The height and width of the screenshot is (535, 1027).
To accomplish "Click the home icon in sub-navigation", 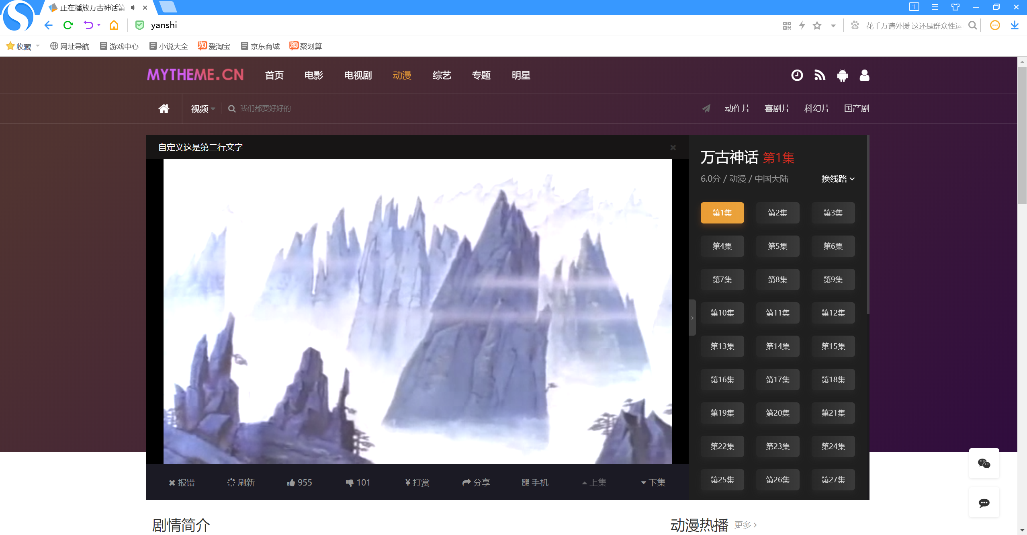I will [164, 109].
